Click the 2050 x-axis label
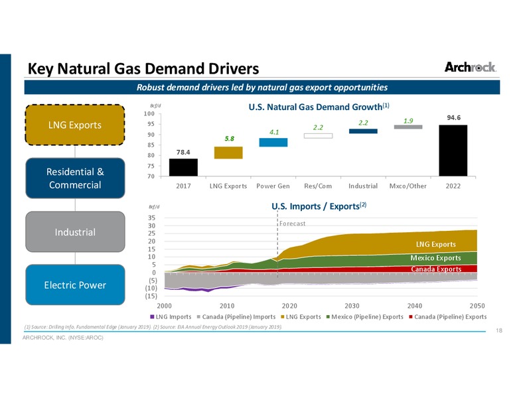The width and height of the screenshot is (515, 398). 477,306
